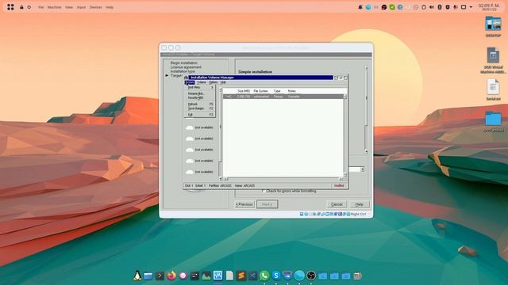The width and height of the screenshot is (508, 285).
Task: Open WhatsApp from the dock
Action: pyautogui.click(x=264, y=275)
